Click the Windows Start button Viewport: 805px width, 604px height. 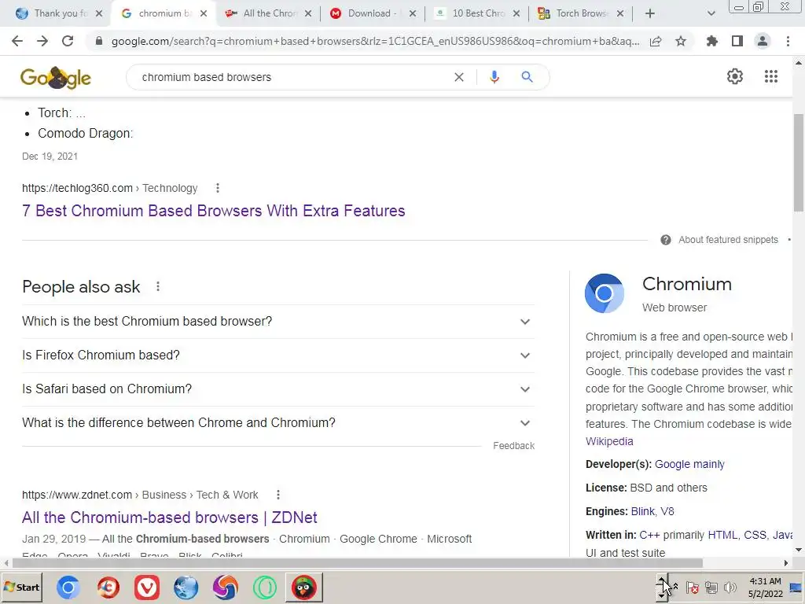point(22,587)
